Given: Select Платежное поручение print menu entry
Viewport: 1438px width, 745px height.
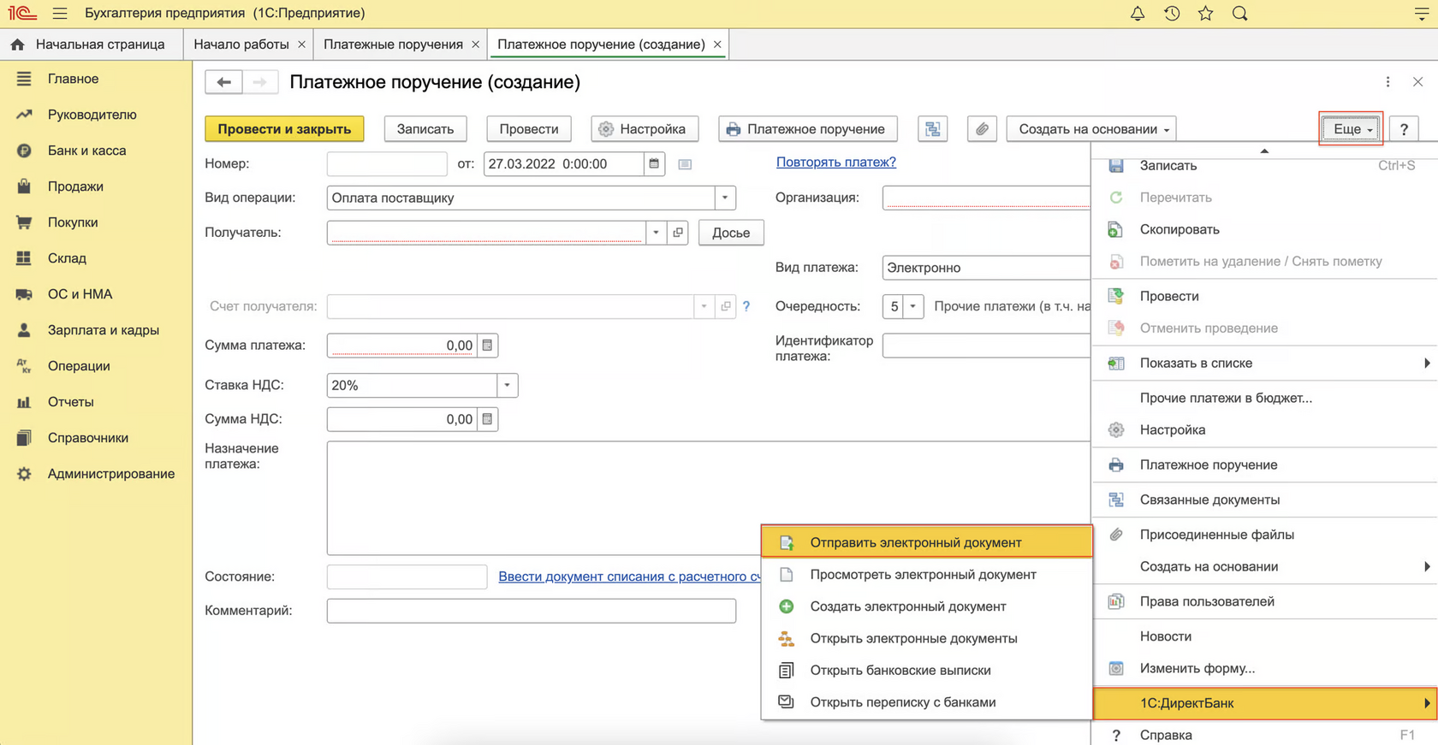Looking at the screenshot, I should click(1264, 465).
